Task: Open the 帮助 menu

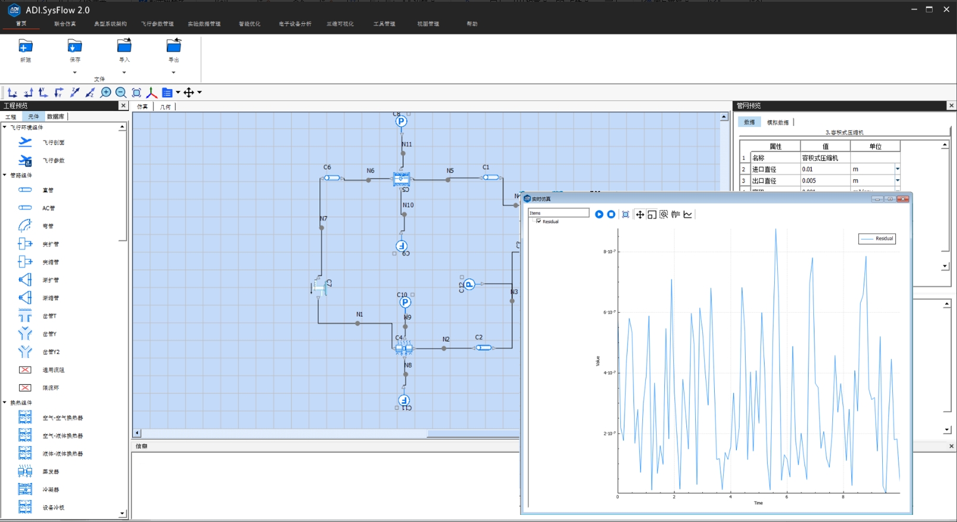Action: coord(472,24)
